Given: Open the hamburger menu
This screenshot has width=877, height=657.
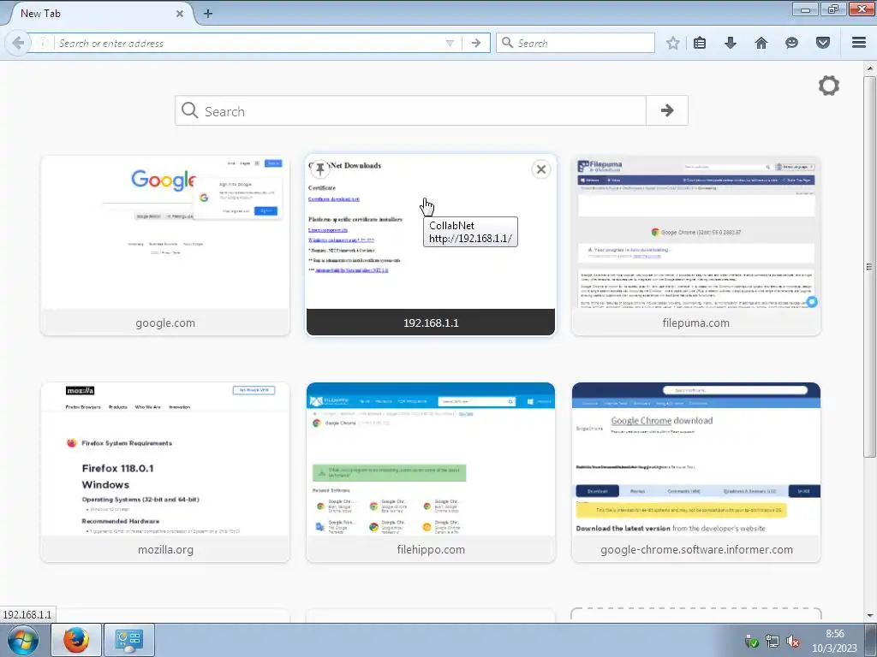Looking at the screenshot, I should coord(859,43).
